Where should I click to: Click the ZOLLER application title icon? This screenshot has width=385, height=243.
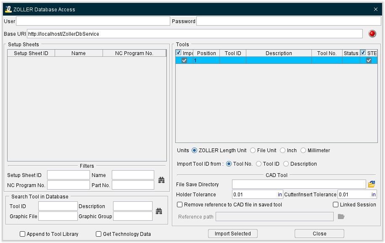(8, 9)
